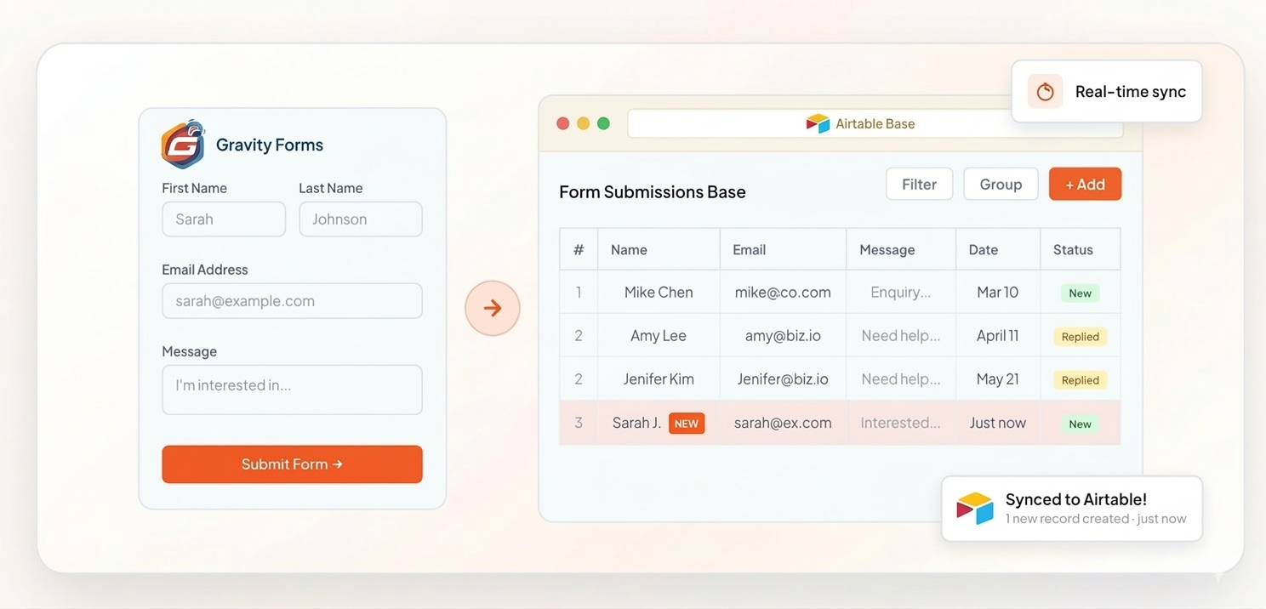Click the Synced to Airtable! notification title

tap(1076, 499)
